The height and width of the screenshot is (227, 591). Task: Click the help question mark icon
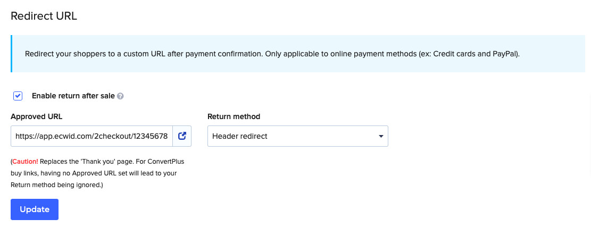click(120, 96)
